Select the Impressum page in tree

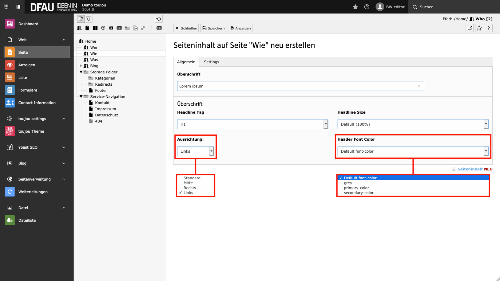point(105,109)
